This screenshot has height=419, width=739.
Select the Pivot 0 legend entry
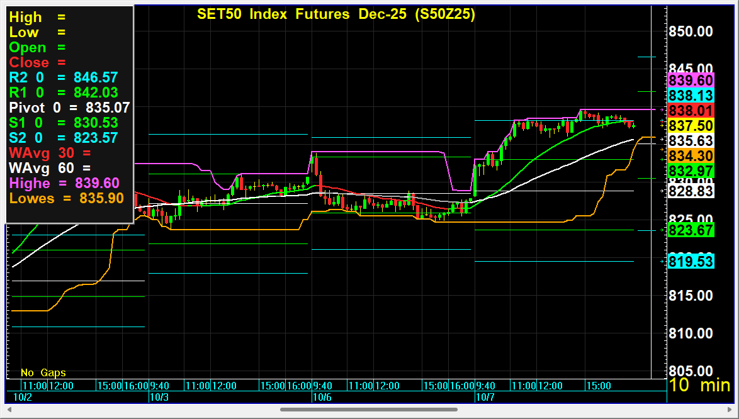pos(69,108)
